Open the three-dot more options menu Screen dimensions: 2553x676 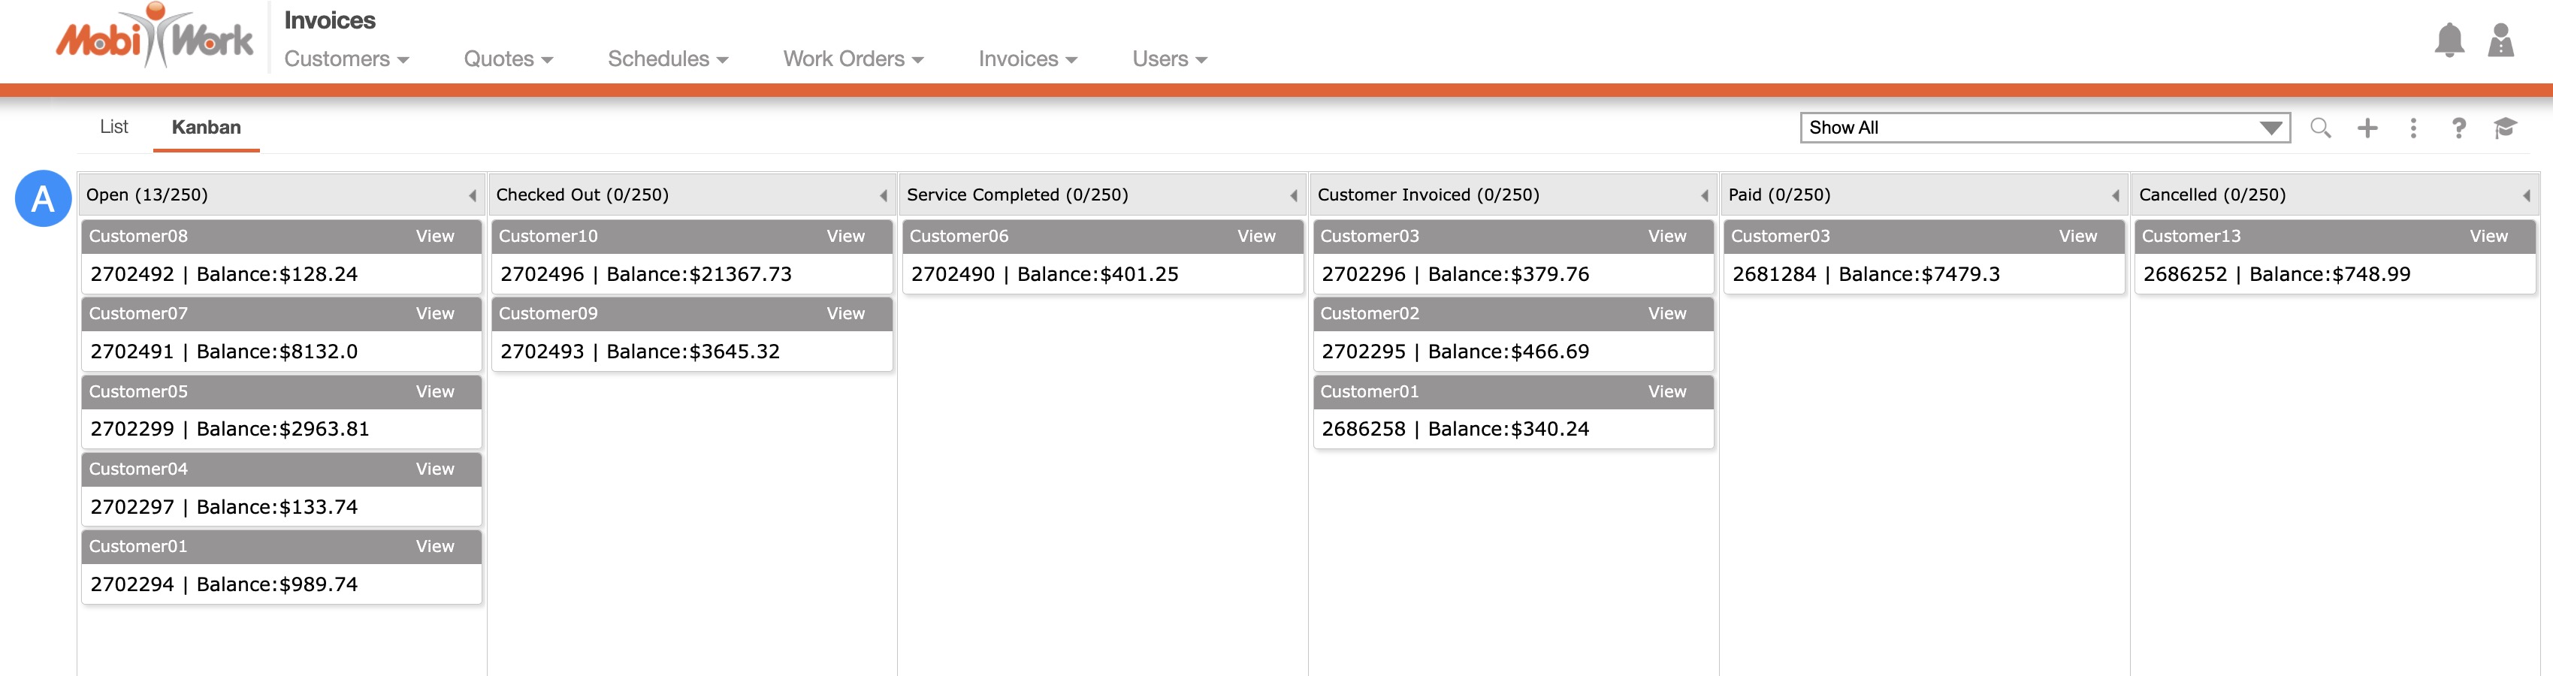pyautogui.click(x=2413, y=128)
